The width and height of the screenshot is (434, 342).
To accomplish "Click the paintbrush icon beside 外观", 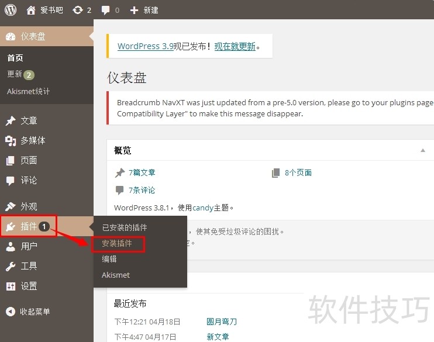I will coord(11,206).
